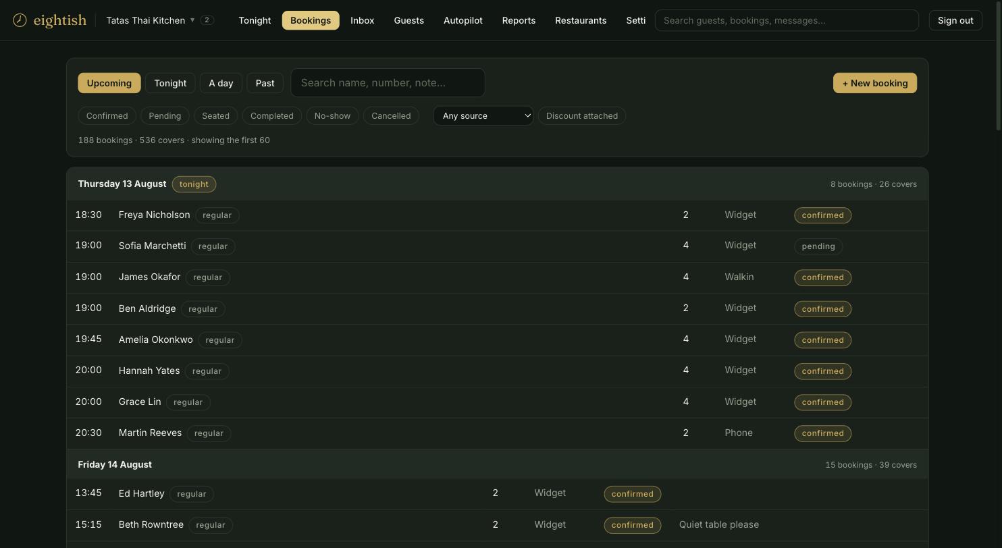
Task: Open the Any source dropdown
Action: pyautogui.click(x=483, y=116)
